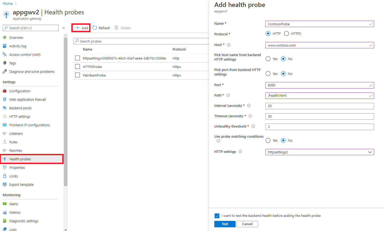
Task: Click the Refresh icon in the toolbar
Action: click(95, 28)
